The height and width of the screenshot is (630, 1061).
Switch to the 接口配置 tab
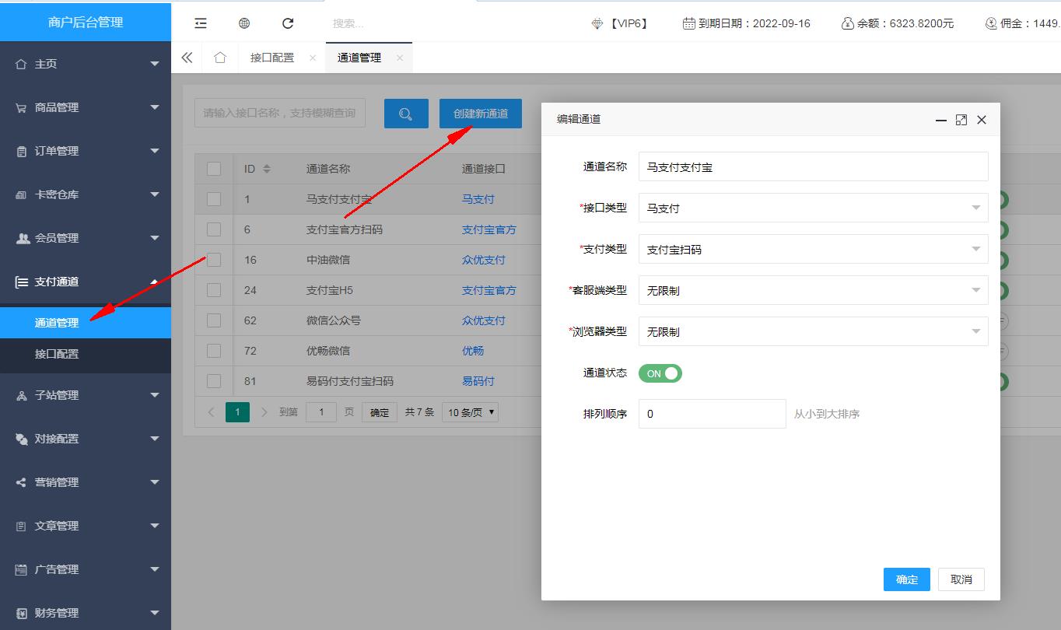pyautogui.click(x=272, y=58)
